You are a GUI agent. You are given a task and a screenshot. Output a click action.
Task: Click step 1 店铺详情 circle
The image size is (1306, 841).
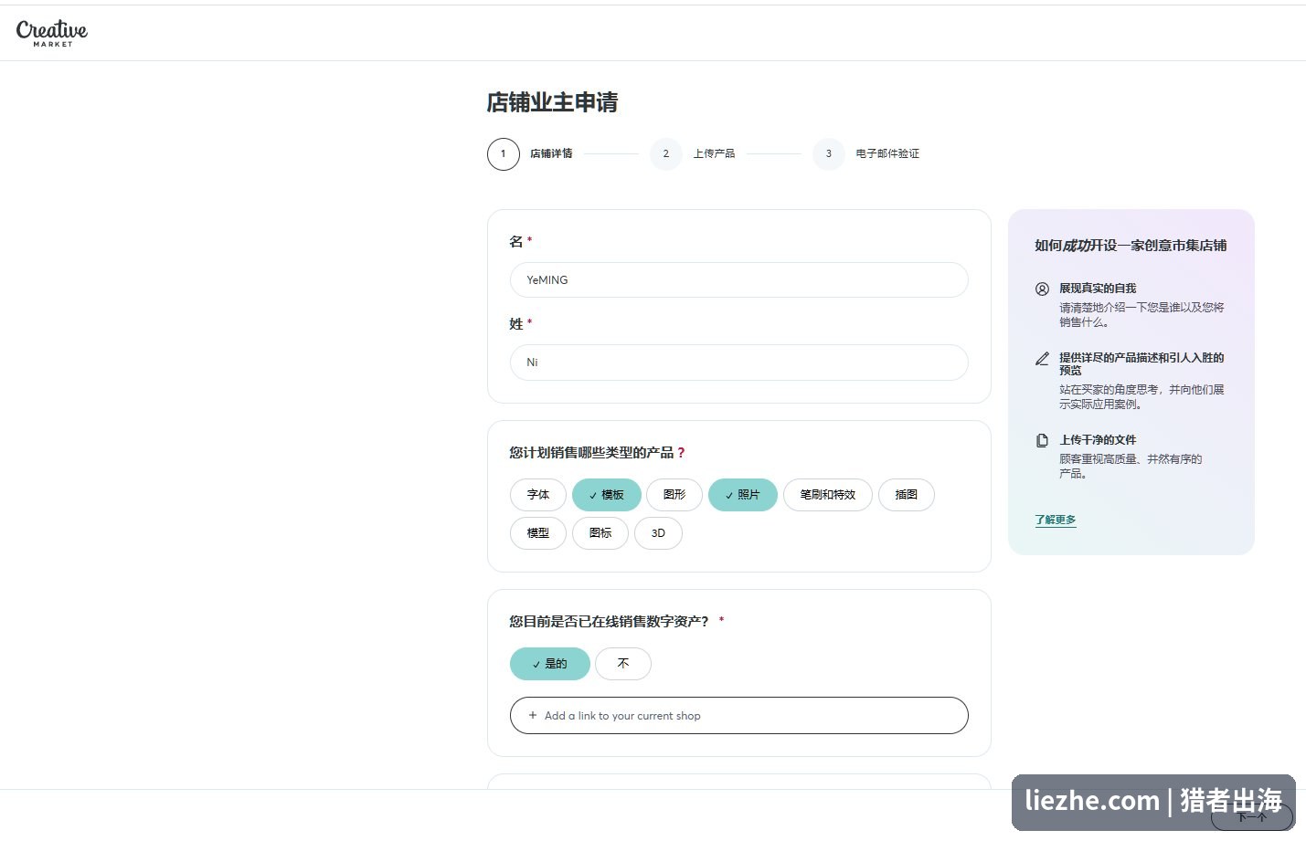(x=504, y=154)
